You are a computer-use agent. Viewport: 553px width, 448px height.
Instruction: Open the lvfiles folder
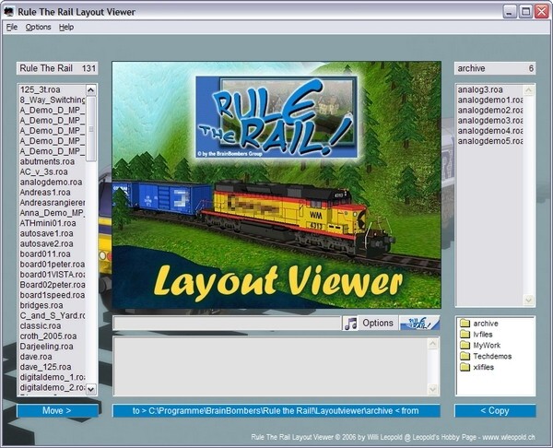tap(484, 335)
